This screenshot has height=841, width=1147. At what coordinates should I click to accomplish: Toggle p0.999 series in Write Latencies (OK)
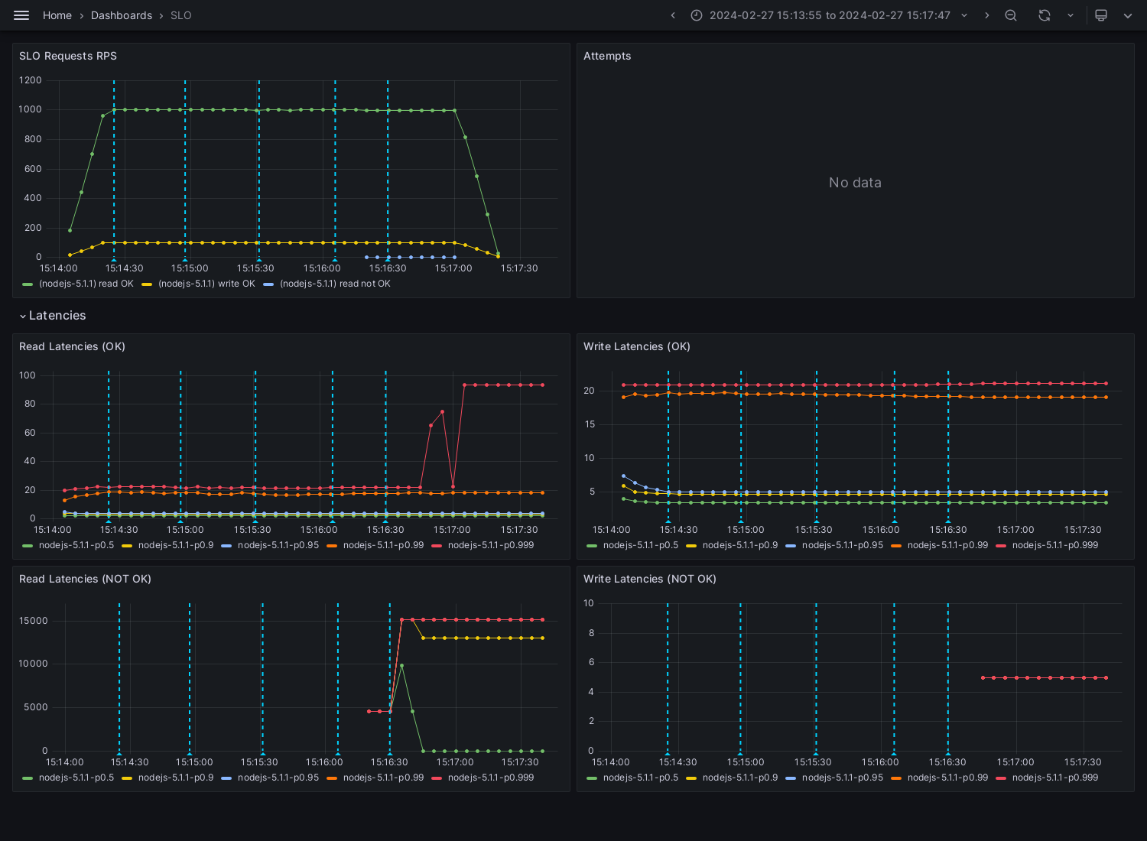pyautogui.click(x=1055, y=545)
